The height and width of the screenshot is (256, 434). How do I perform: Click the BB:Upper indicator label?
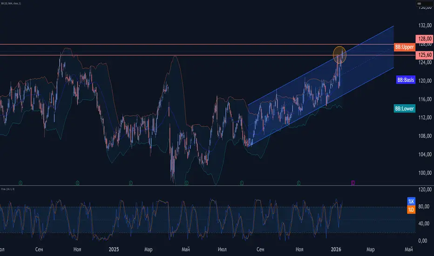(404, 47)
